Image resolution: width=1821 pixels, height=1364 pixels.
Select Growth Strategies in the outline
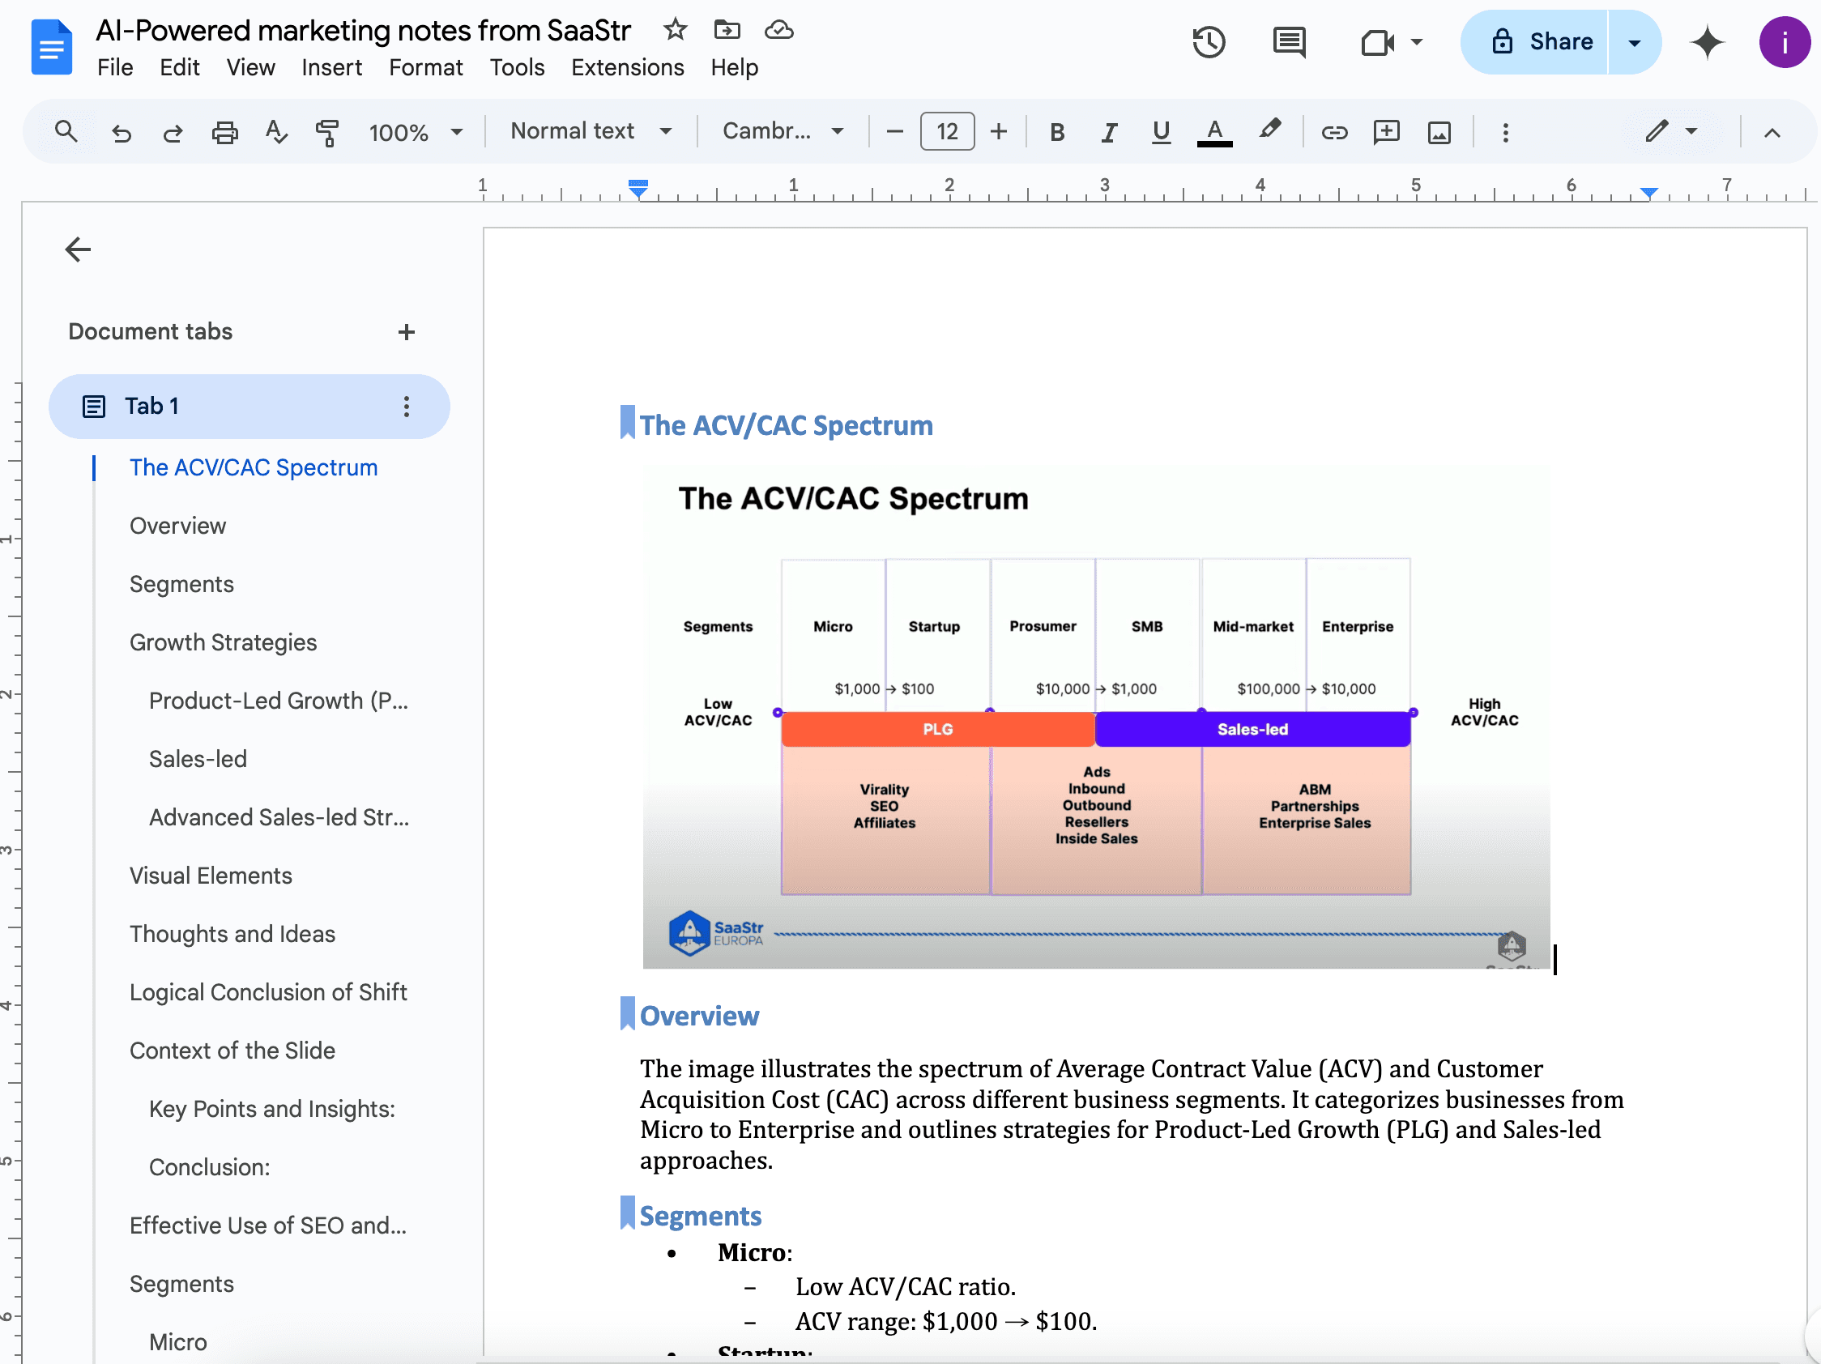tap(223, 642)
